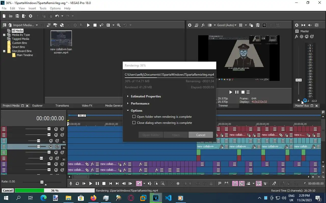Click the Render As icon in main toolbar
326x203 pixels.
24,16
